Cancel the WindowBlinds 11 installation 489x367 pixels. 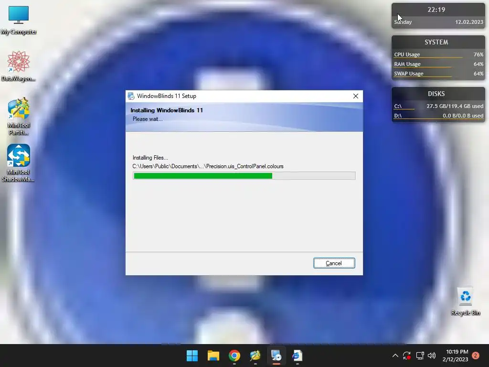[334, 263]
